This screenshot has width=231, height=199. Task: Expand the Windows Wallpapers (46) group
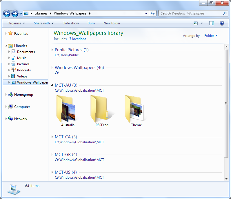point(52,68)
